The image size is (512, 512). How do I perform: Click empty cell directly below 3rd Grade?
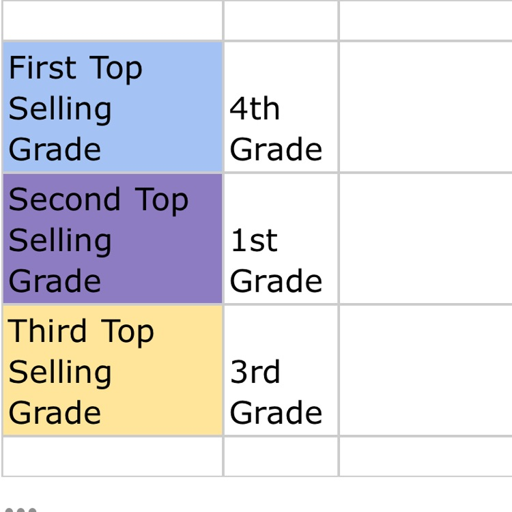tap(281, 456)
